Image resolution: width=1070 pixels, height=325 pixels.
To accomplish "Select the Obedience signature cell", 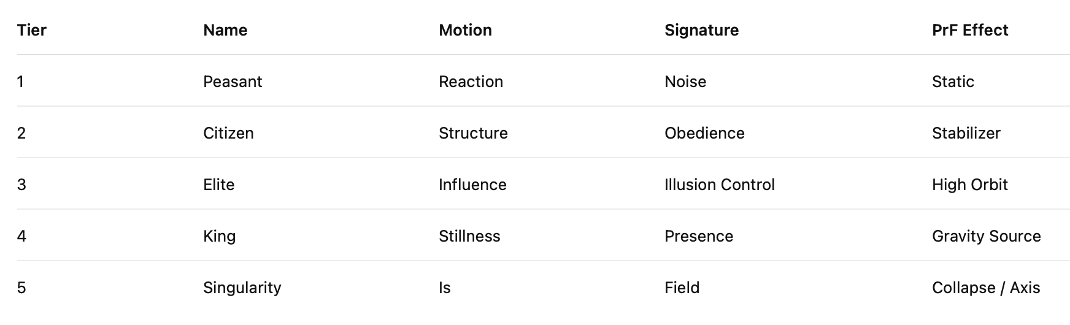I will (x=704, y=133).
